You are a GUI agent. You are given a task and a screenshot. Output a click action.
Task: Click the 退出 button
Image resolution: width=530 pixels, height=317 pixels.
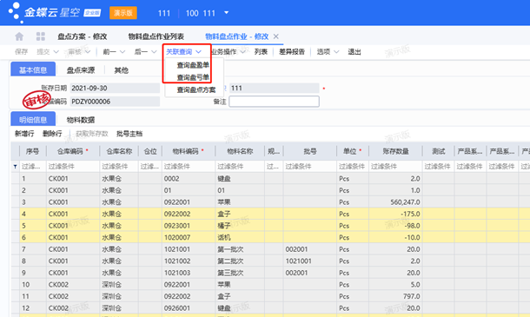click(x=354, y=52)
